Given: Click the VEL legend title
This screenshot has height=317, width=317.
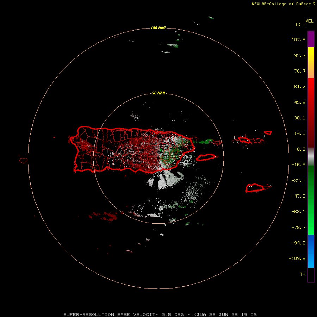Looking at the screenshot, I should pos(309,21).
